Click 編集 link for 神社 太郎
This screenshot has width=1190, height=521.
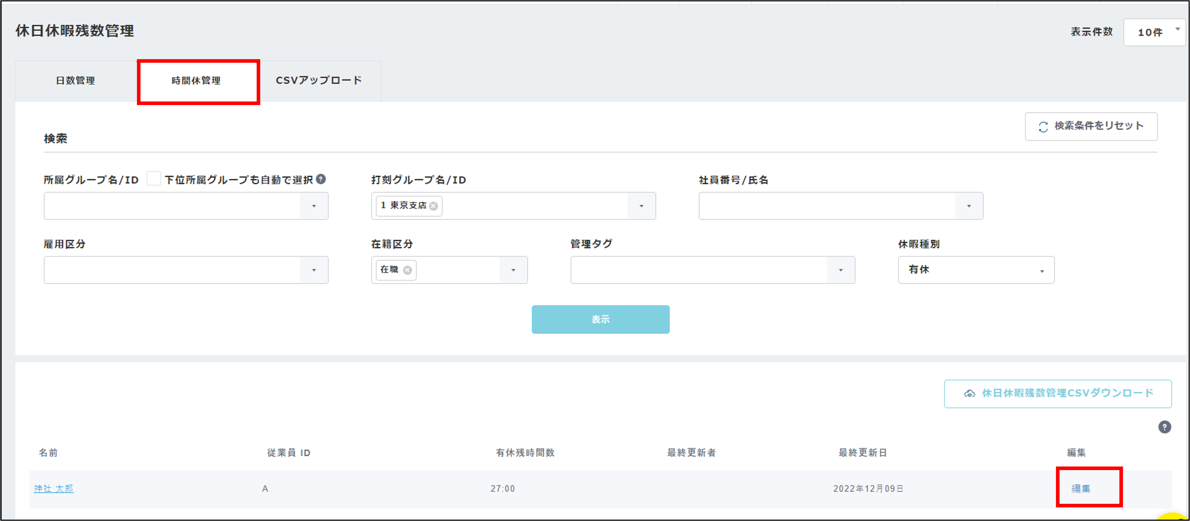pos(1081,489)
